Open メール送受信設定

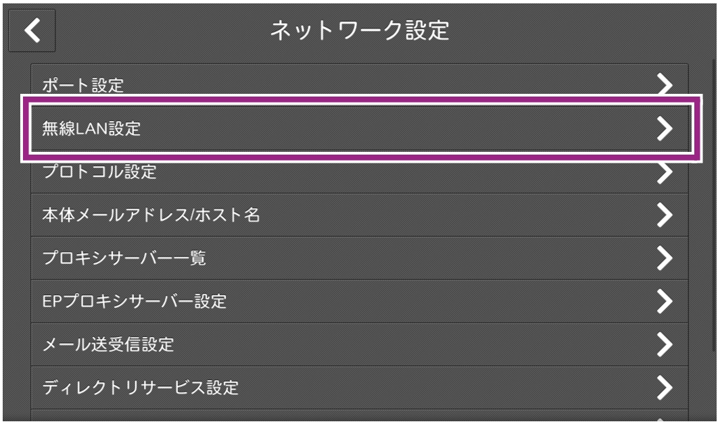107,344
